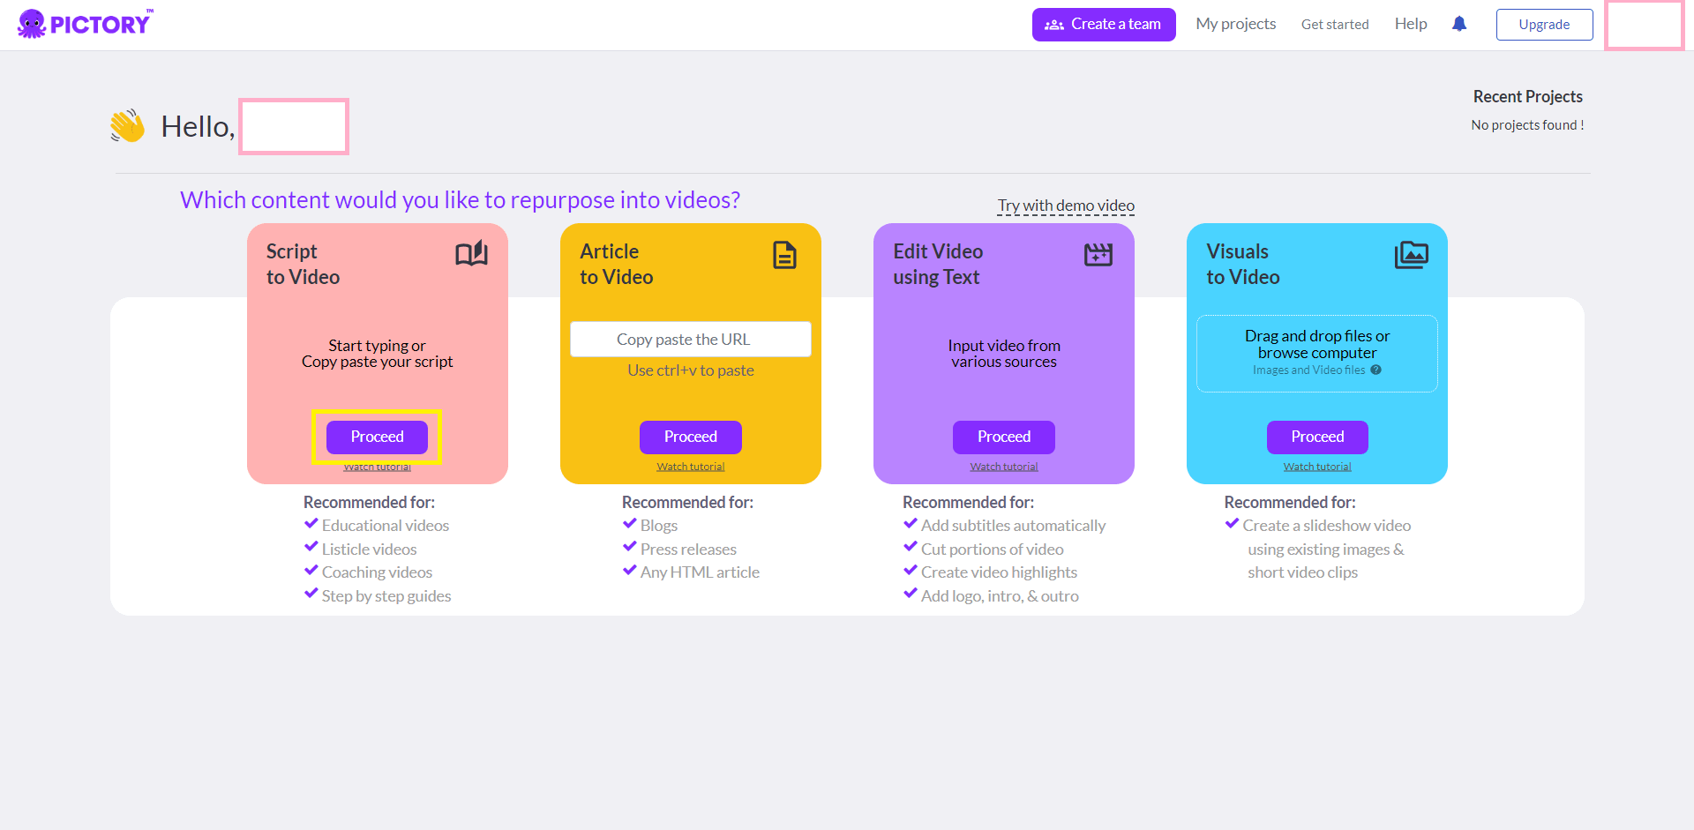Click the Edit Video film clip icon

click(1098, 255)
